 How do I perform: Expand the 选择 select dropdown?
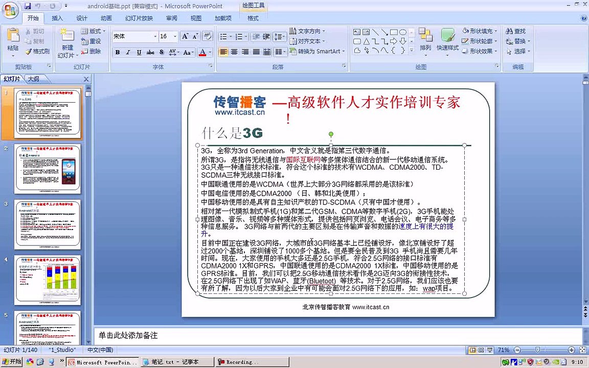point(518,51)
